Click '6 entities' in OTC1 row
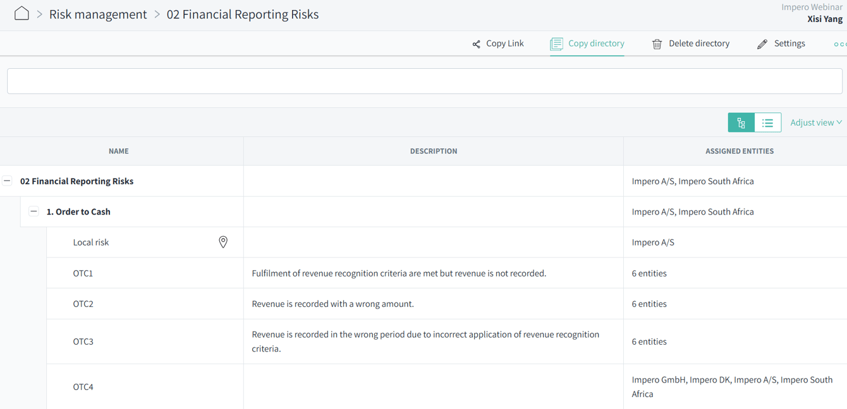This screenshot has height=409, width=847. [x=649, y=273]
